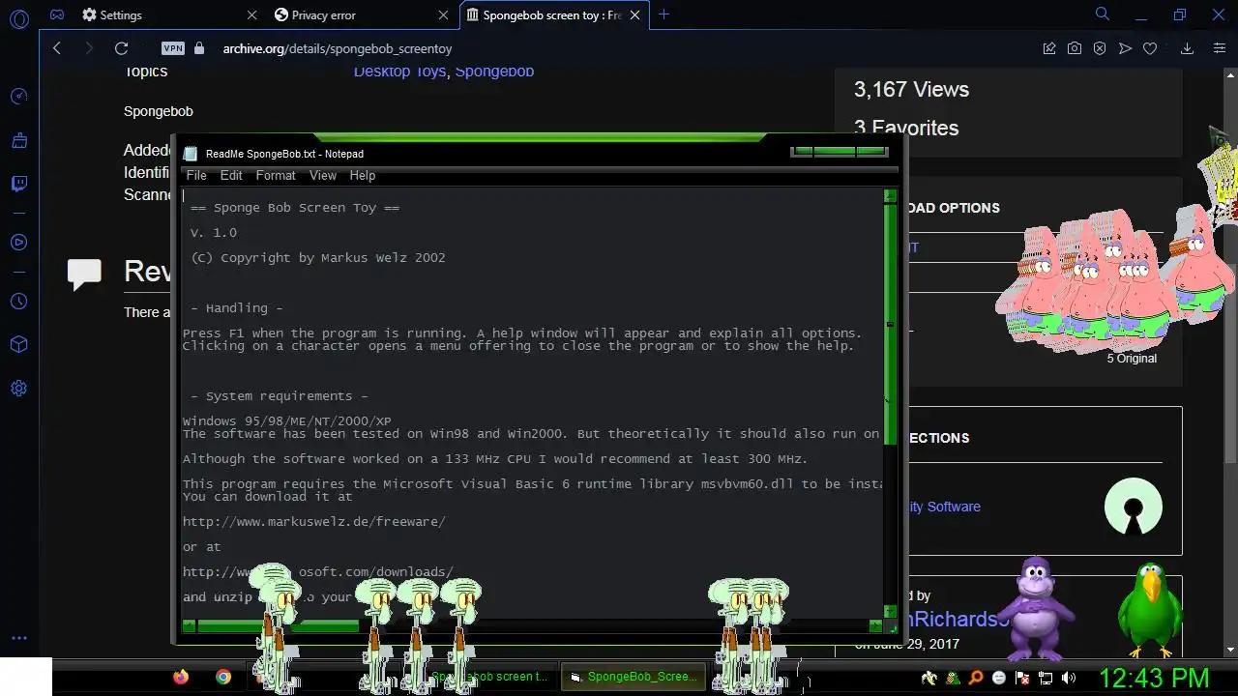
Task: Toggle the VPN badge
Action: pyautogui.click(x=173, y=48)
